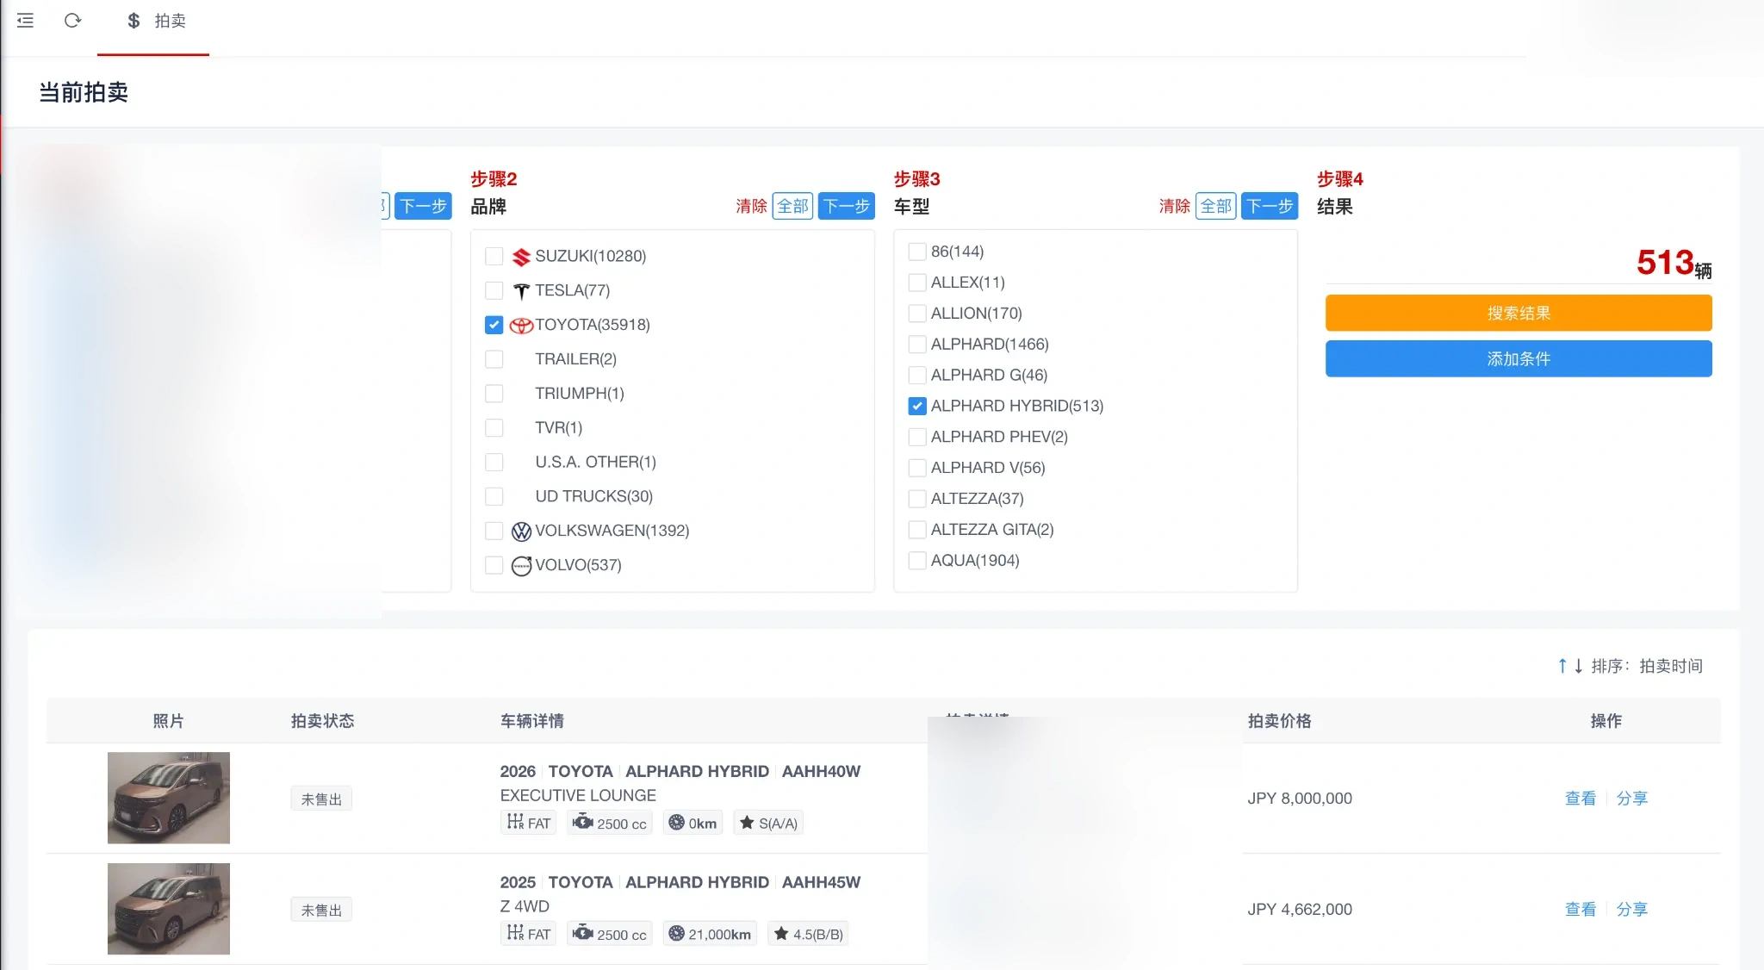Click the Suzuki brand logo
Viewport: 1764px width, 970px height.
pyautogui.click(x=521, y=257)
